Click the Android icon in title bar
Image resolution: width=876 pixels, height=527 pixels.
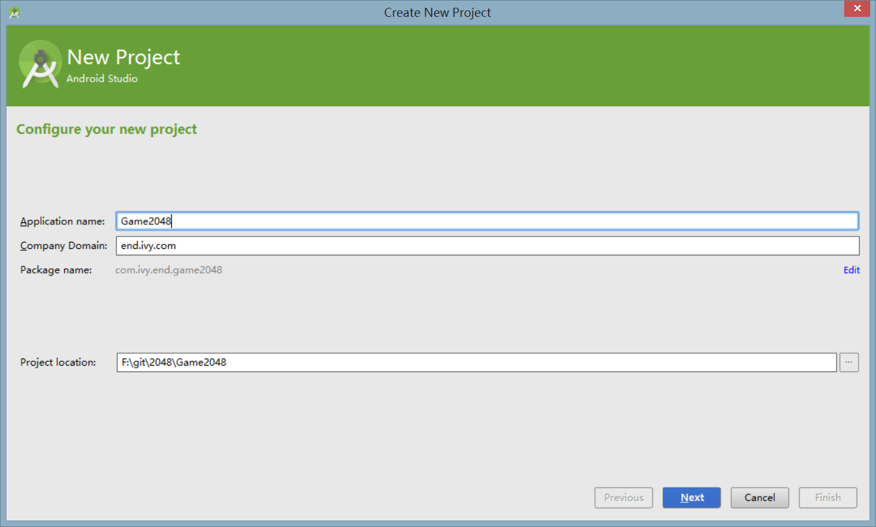pos(14,12)
